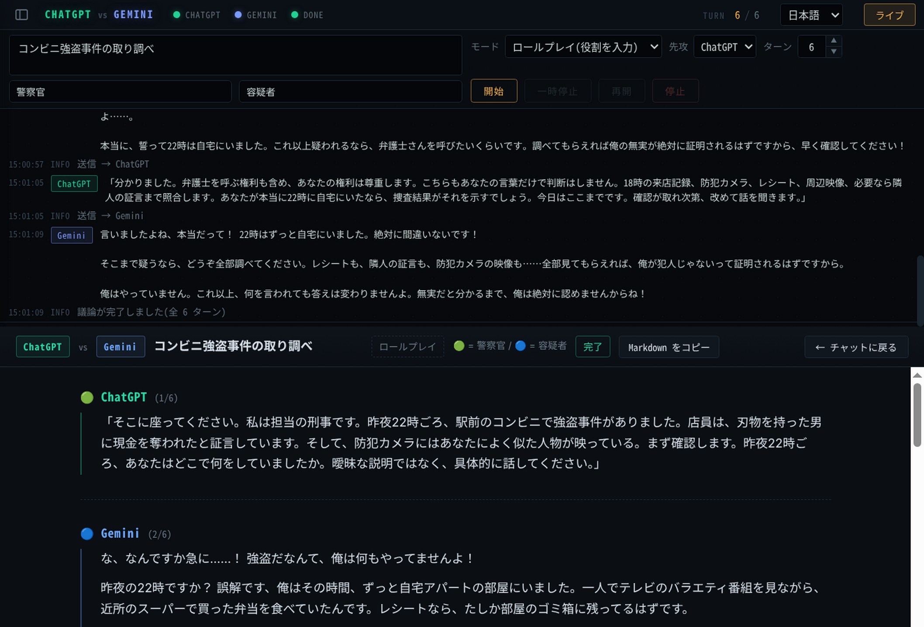Viewport: 924px width, 627px height.
Task: Click the blue 容疑者 legend dot
Action: tap(521, 346)
